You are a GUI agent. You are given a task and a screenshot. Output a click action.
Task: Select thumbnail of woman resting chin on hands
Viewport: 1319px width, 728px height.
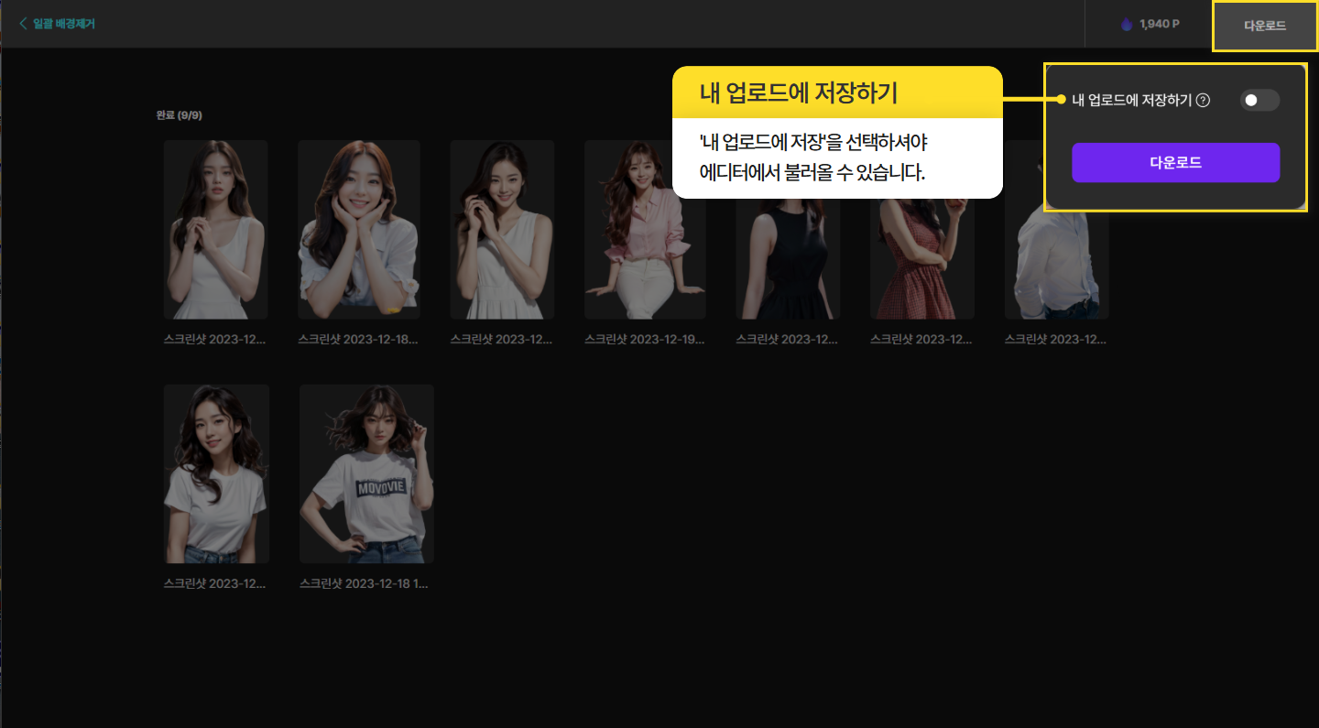(359, 230)
